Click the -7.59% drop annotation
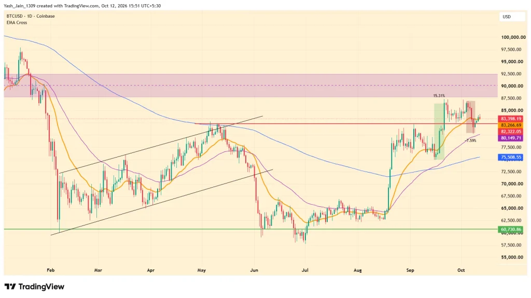The image size is (531, 298). pos(471,140)
